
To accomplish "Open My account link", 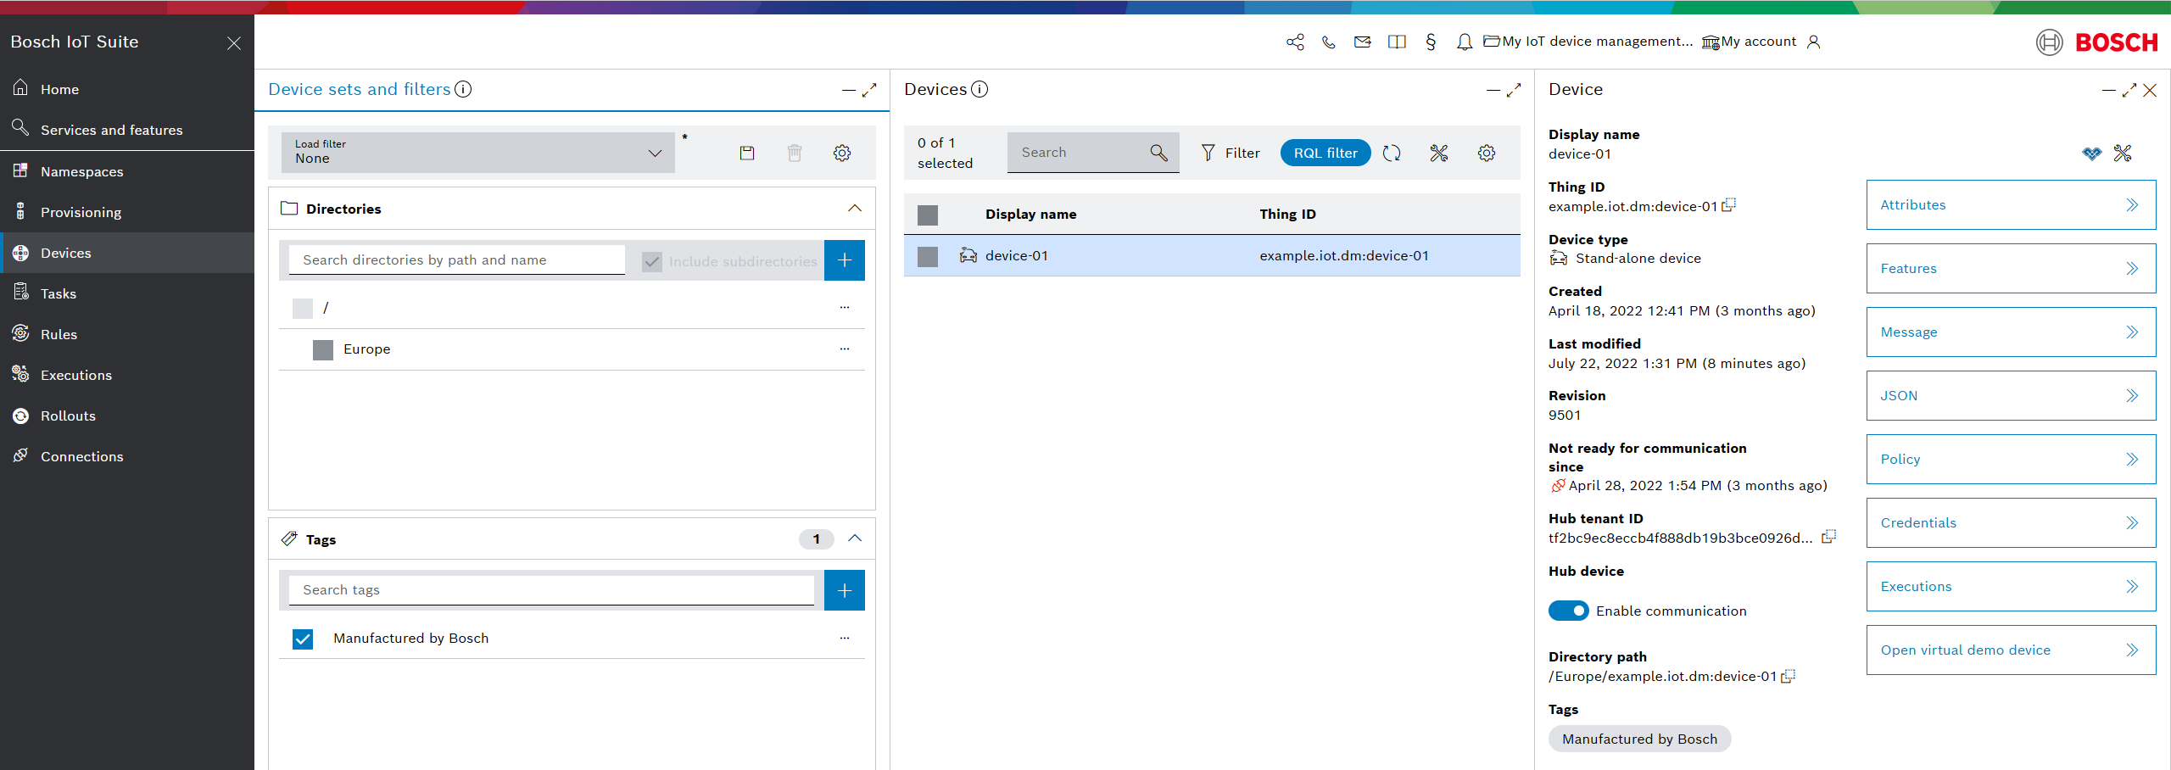I will (x=1750, y=42).
